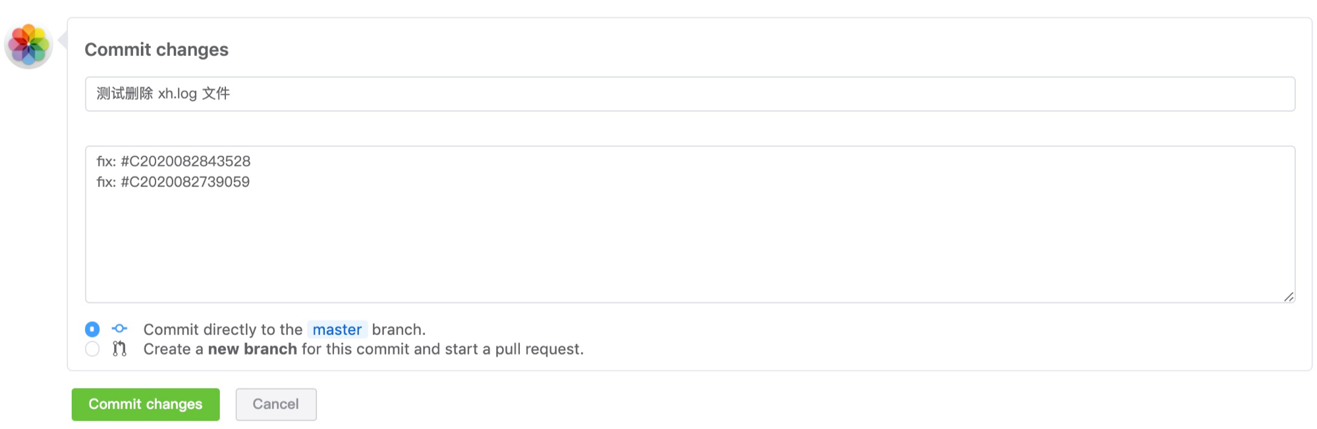Click the git commit icon beside direct commit

[x=119, y=328]
